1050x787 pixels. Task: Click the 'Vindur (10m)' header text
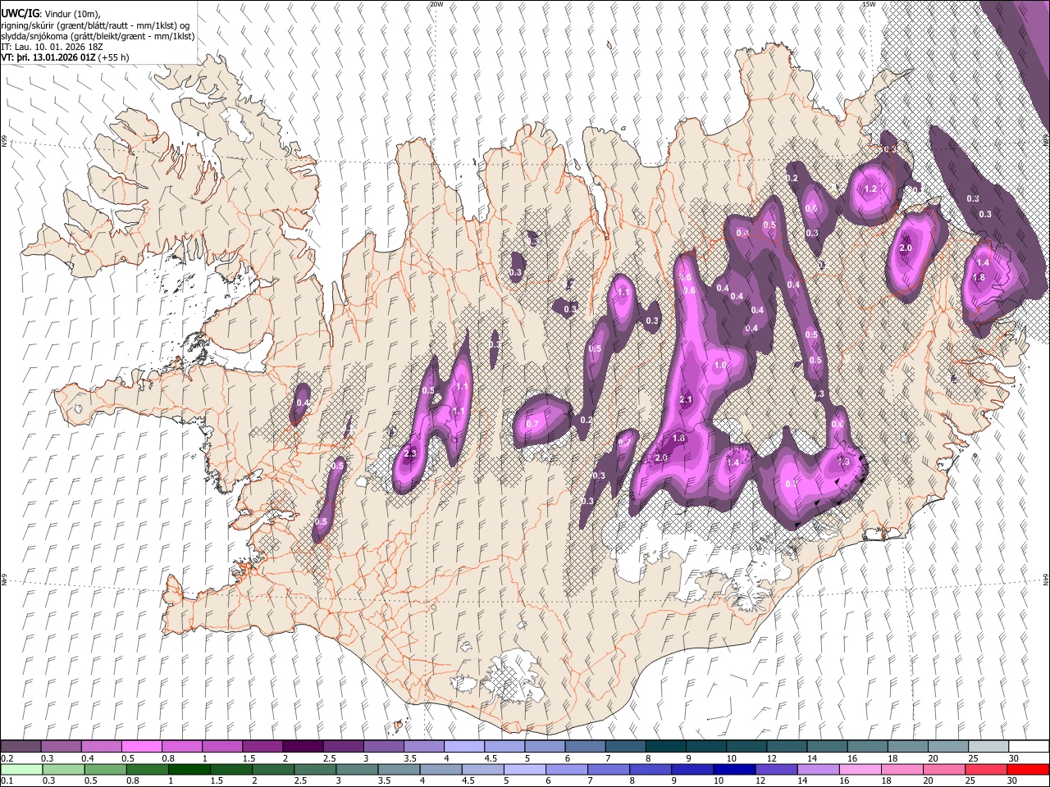pos(71,13)
